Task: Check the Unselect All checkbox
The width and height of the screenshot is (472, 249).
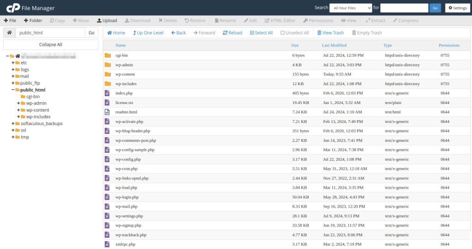Action: pyautogui.click(x=283, y=33)
